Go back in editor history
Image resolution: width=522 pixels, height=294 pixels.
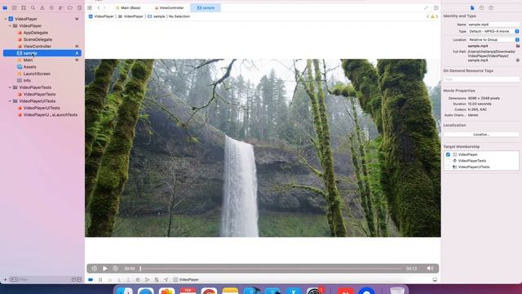(99, 7)
